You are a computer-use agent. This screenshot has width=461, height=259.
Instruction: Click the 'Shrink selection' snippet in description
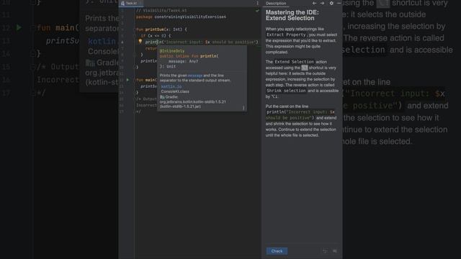[x=286, y=91]
